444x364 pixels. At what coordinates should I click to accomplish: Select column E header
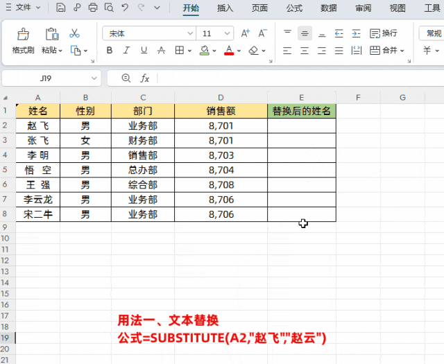[x=302, y=98]
